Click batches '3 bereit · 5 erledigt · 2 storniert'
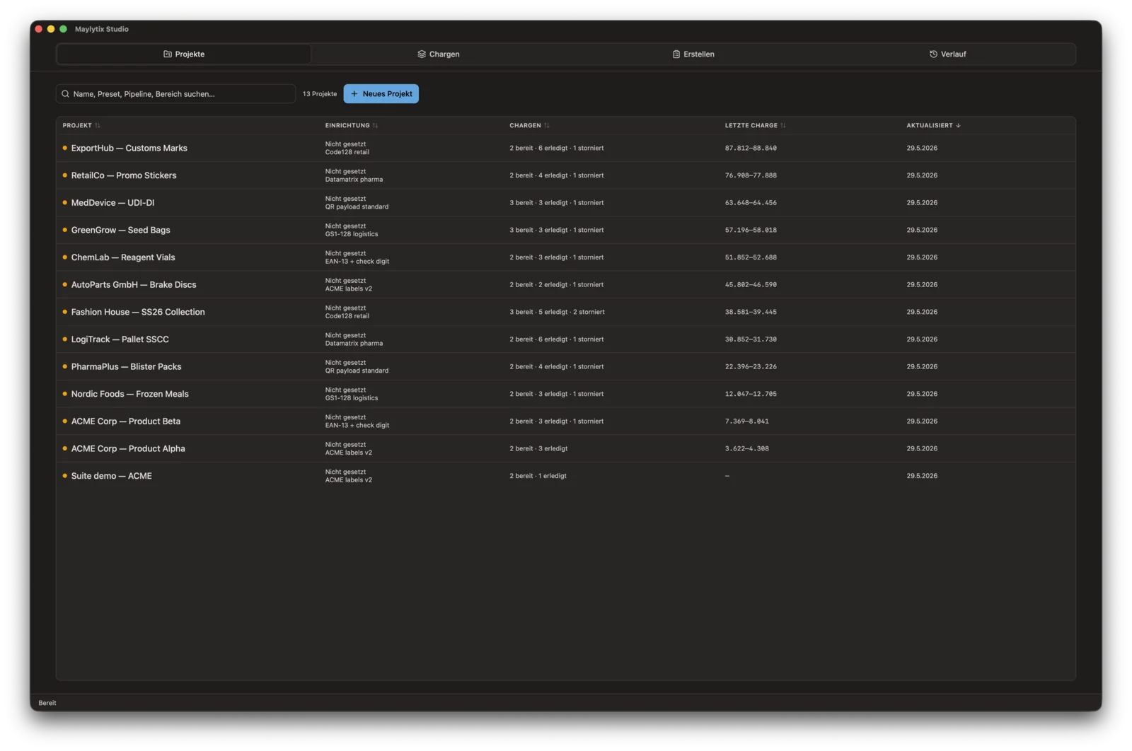This screenshot has height=751, width=1132. point(557,312)
